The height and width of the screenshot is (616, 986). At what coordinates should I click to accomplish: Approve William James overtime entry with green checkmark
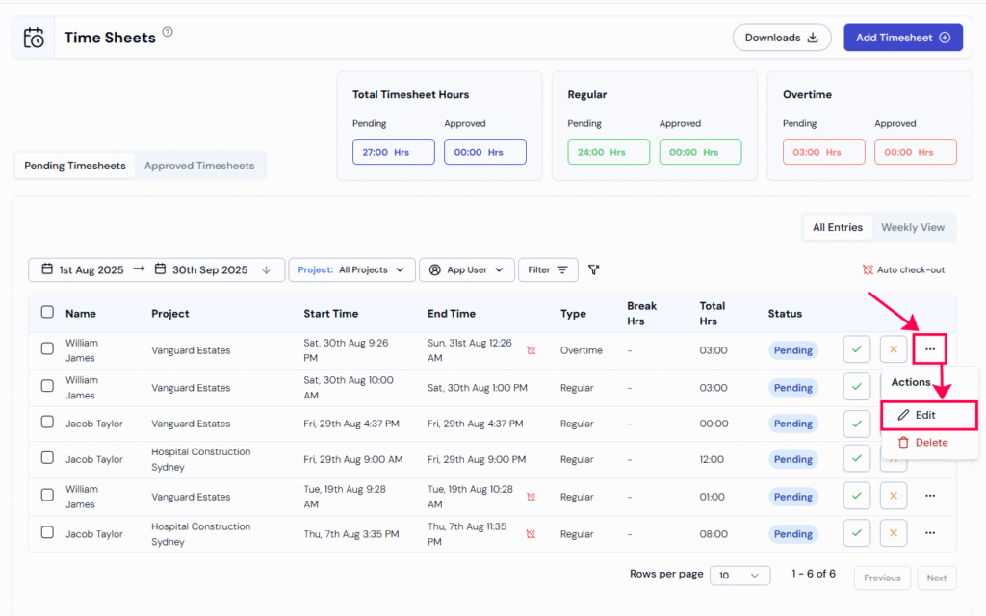856,349
